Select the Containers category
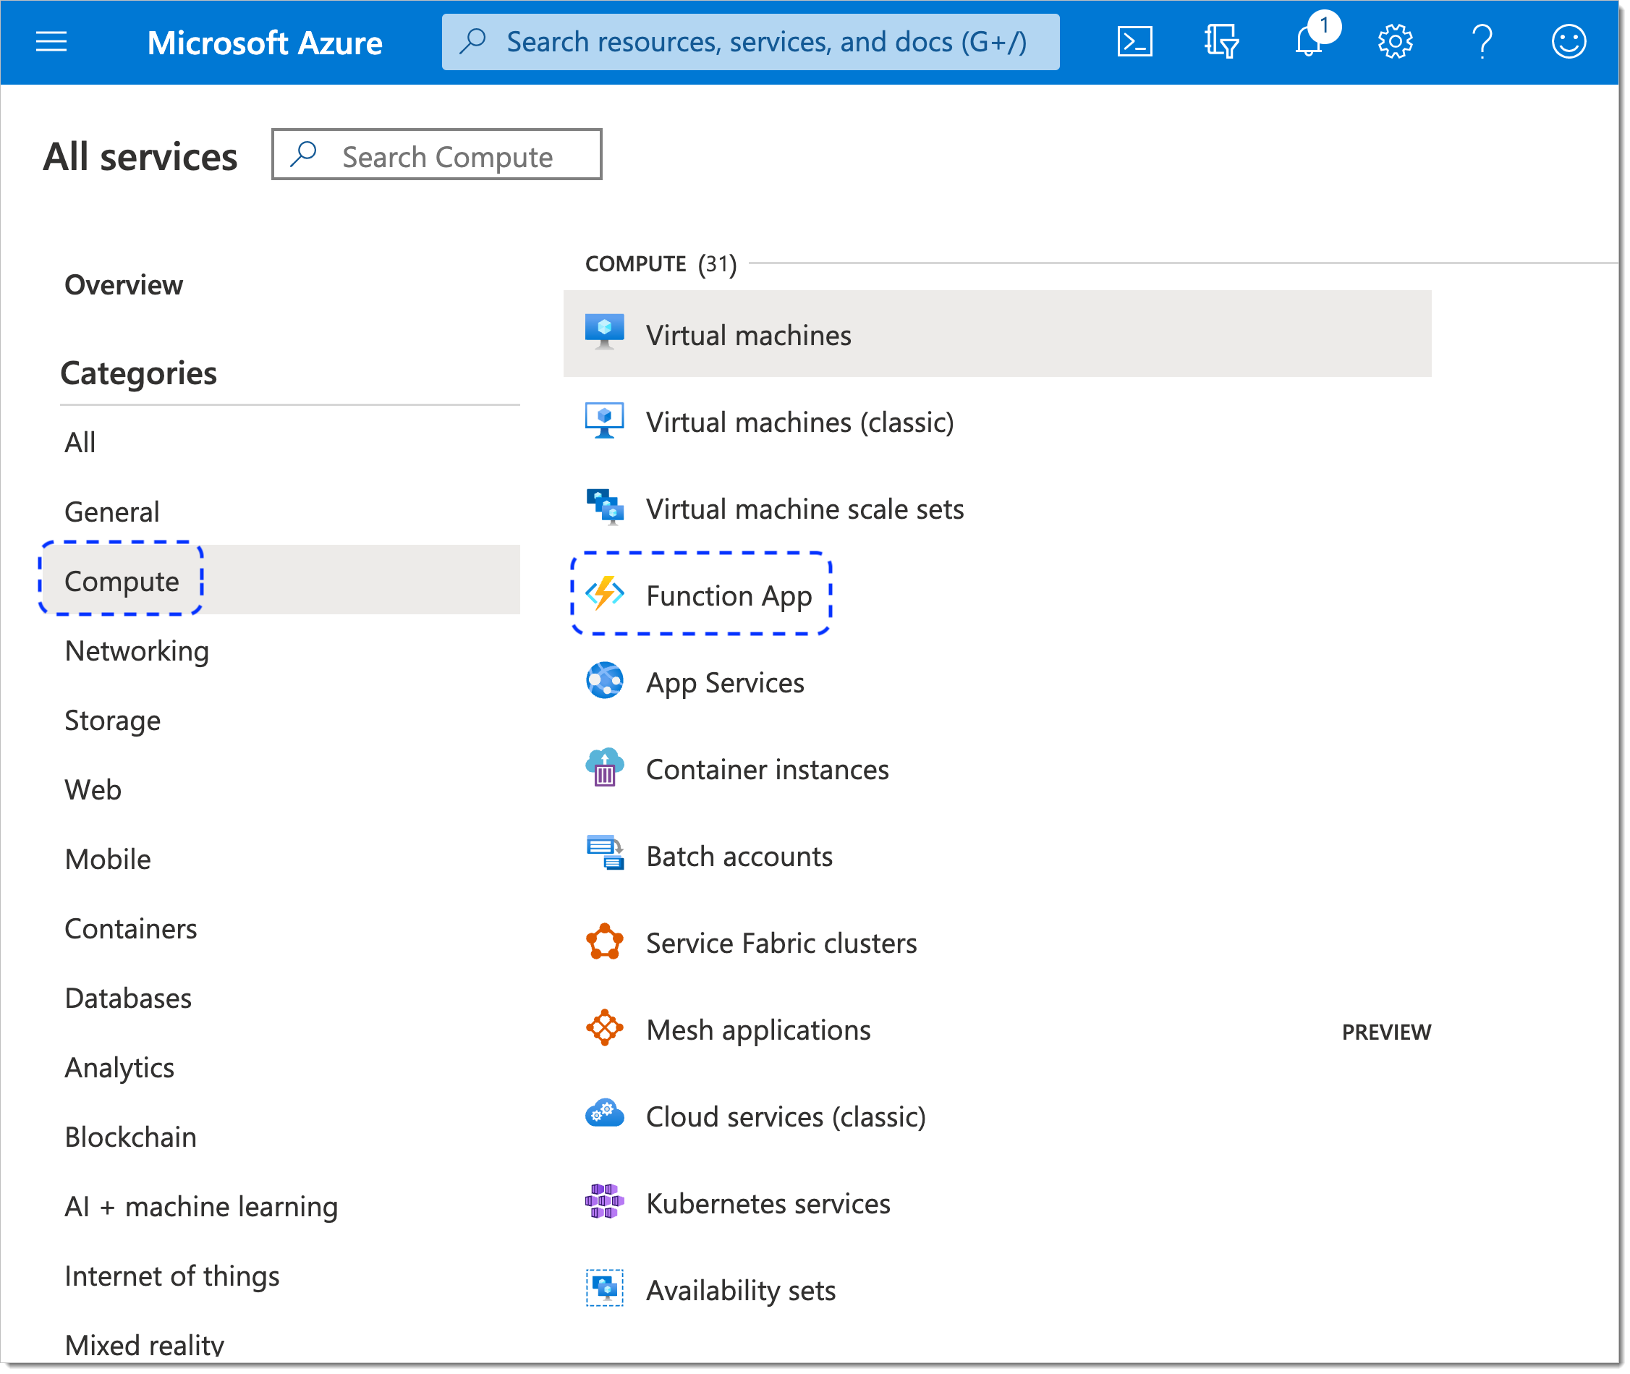This screenshot has height=1374, width=1630. [131, 928]
